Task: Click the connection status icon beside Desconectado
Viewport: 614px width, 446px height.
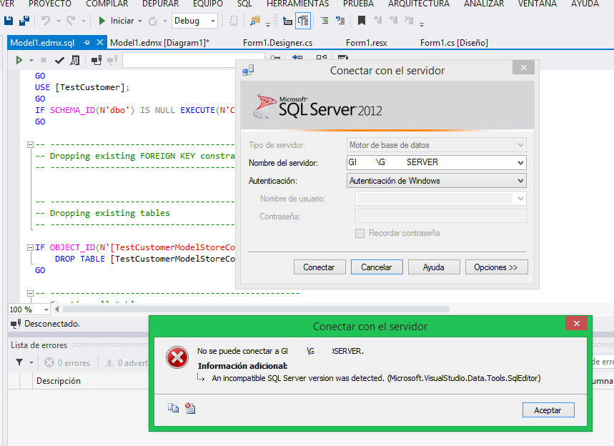Action: (x=16, y=324)
